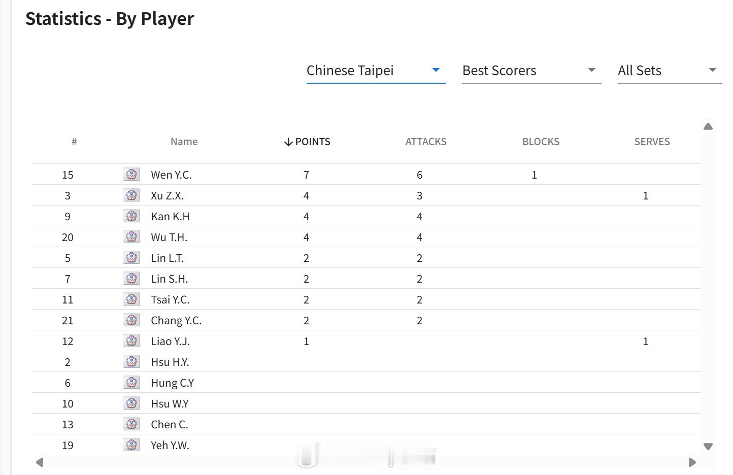
Task: Click the scroll right arrow below the table
Action: click(692, 462)
